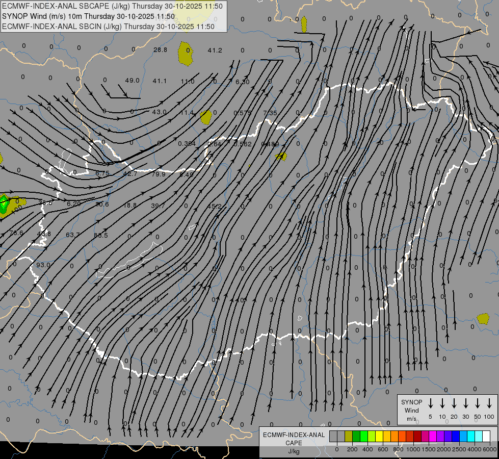Click the 45.2 value on the map
This screenshot has height=459, width=499.
(x=214, y=206)
